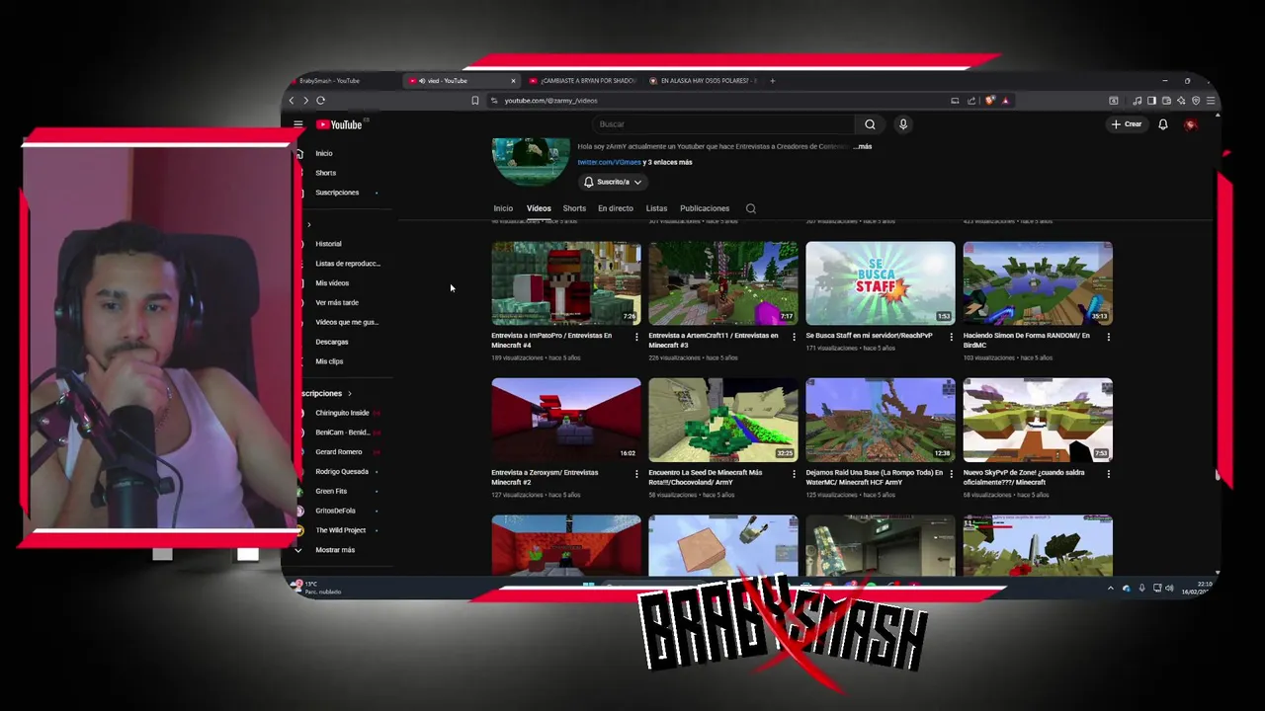The height and width of the screenshot is (711, 1265).
Task: Expand the channel description with ...más
Action: (x=863, y=146)
